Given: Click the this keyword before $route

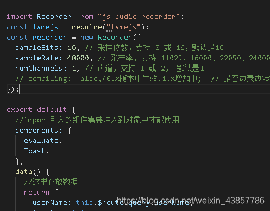Looking at the screenshot, I should pyautogui.click(x=84, y=203).
